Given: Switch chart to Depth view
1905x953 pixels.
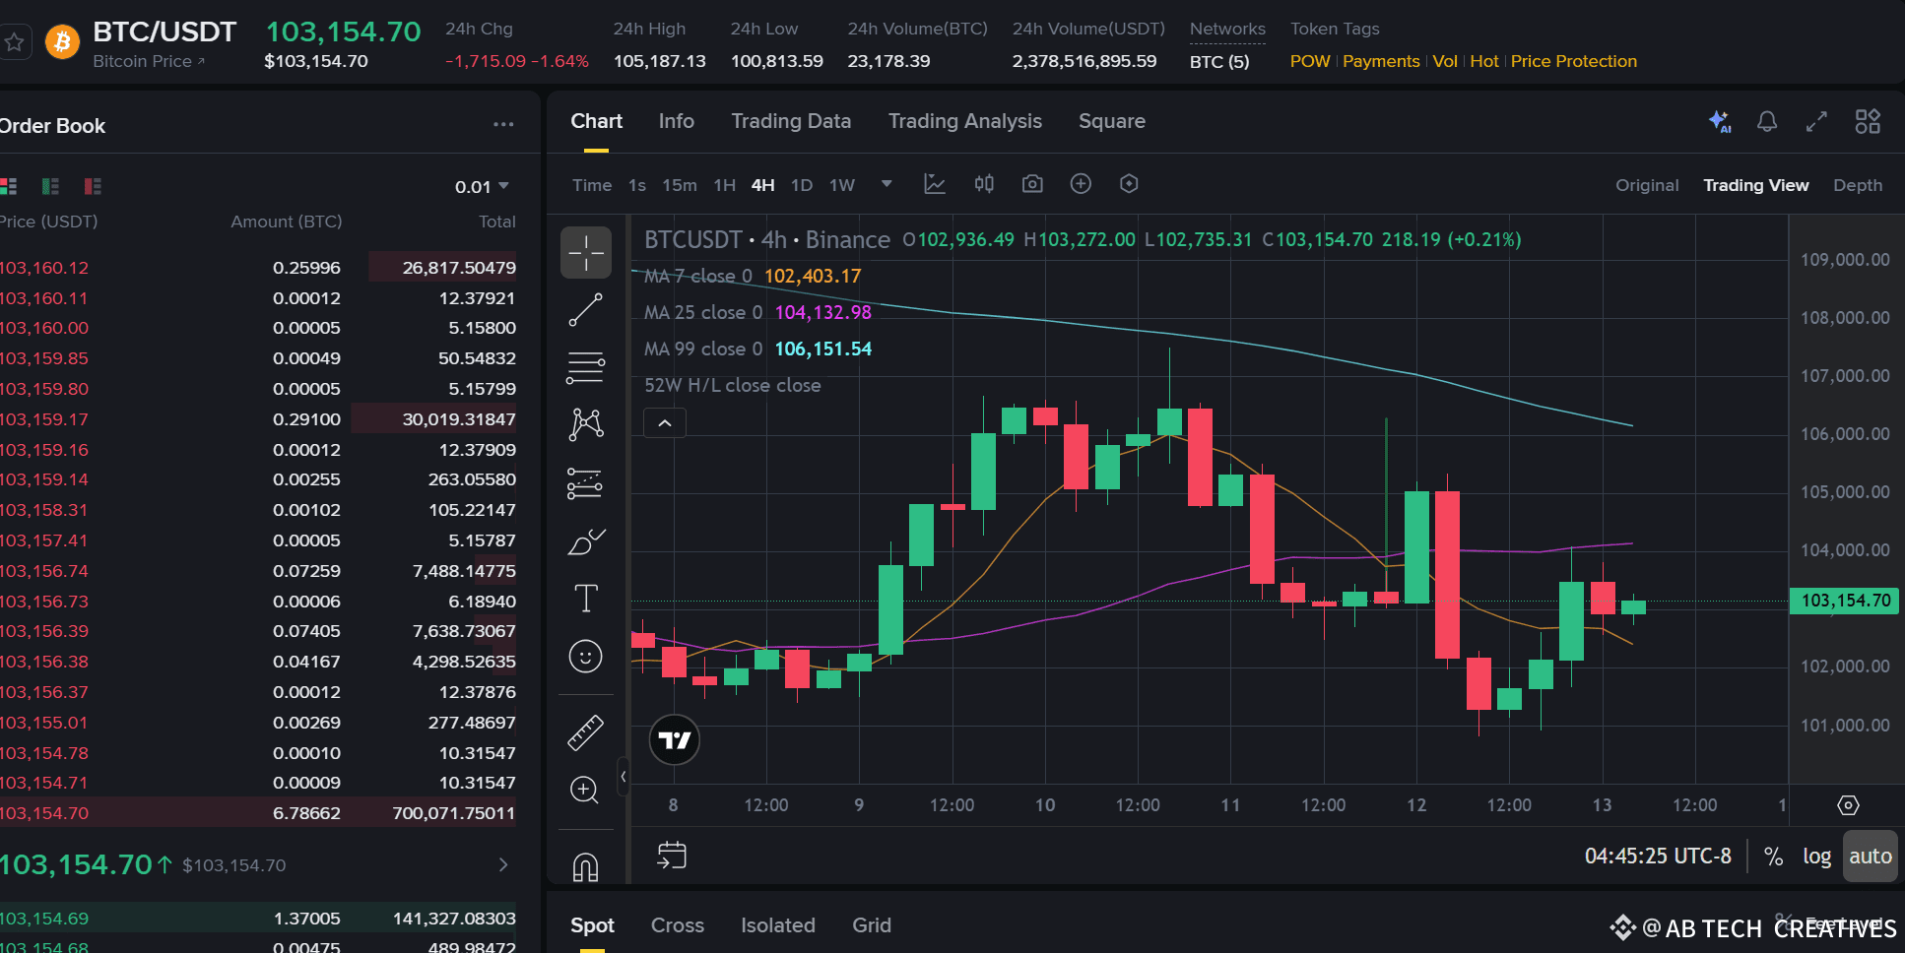Looking at the screenshot, I should coord(1857,185).
